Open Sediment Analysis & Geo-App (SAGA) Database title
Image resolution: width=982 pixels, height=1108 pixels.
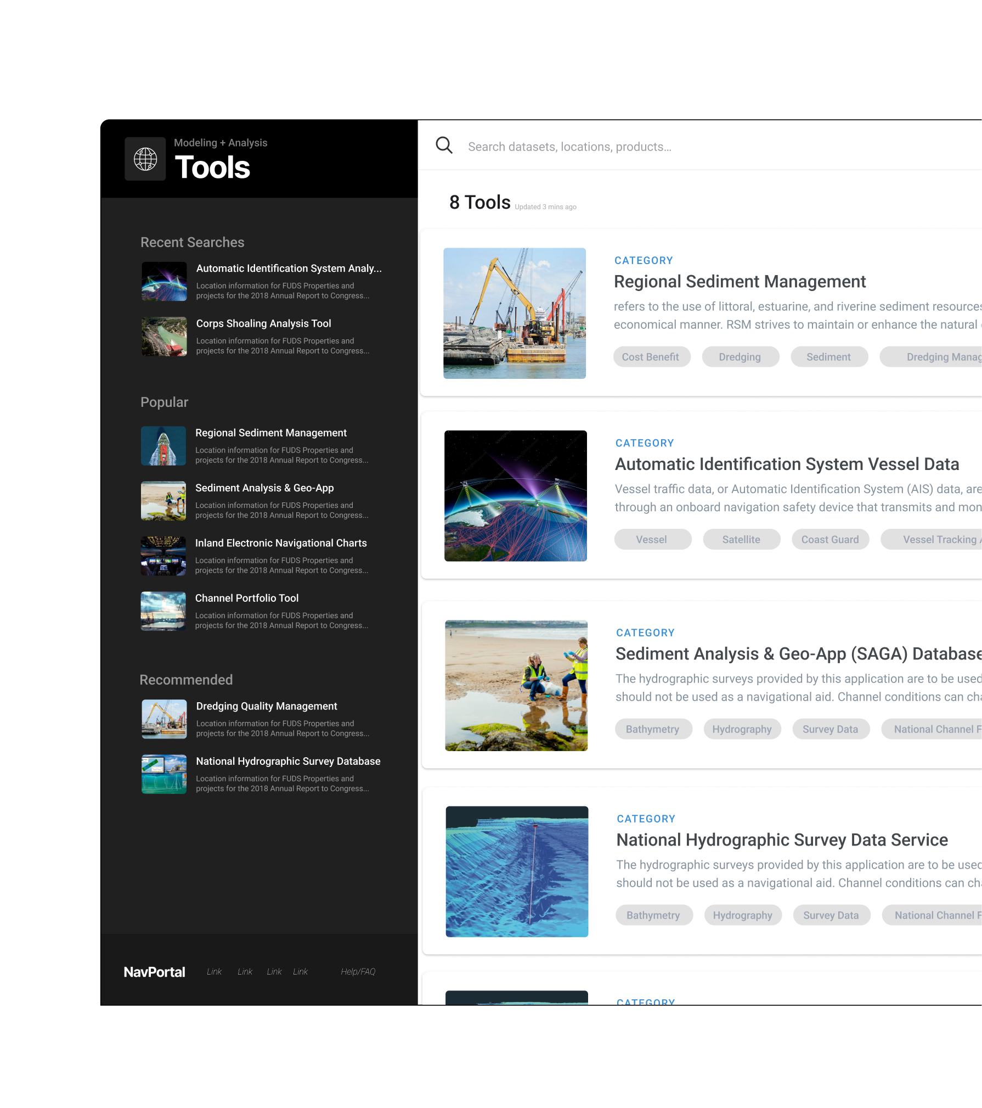coord(799,654)
